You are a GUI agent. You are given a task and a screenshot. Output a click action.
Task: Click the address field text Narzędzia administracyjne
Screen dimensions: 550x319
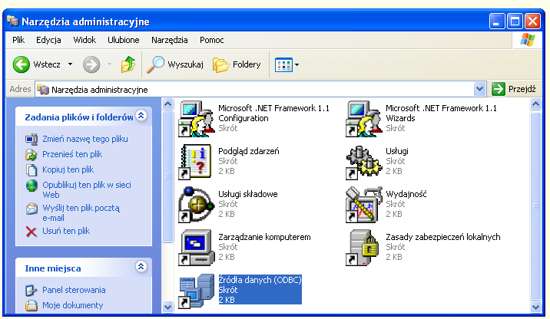click(100, 90)
